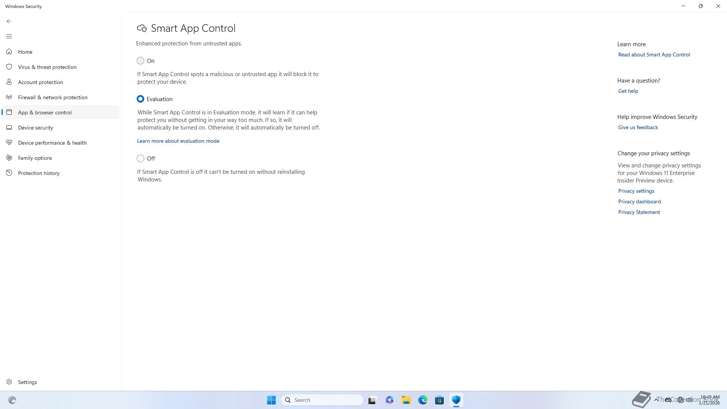
Task: Open Settings gear in sidebar
Action: [x=9, y=382]
